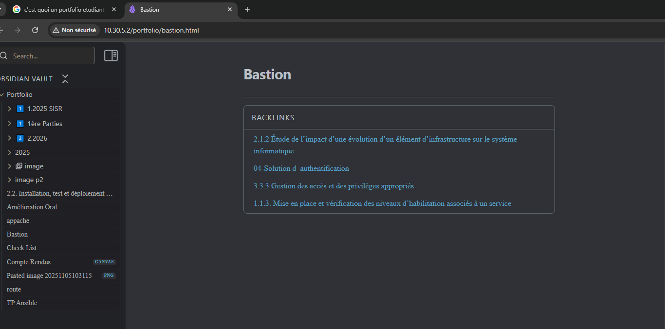Screen dimensions: 665x329
Task: Open a new browser tab
Action: coord(247,9)
